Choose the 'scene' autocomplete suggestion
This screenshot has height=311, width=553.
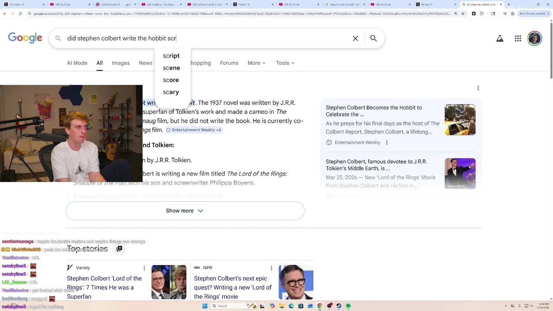[172, 68]
